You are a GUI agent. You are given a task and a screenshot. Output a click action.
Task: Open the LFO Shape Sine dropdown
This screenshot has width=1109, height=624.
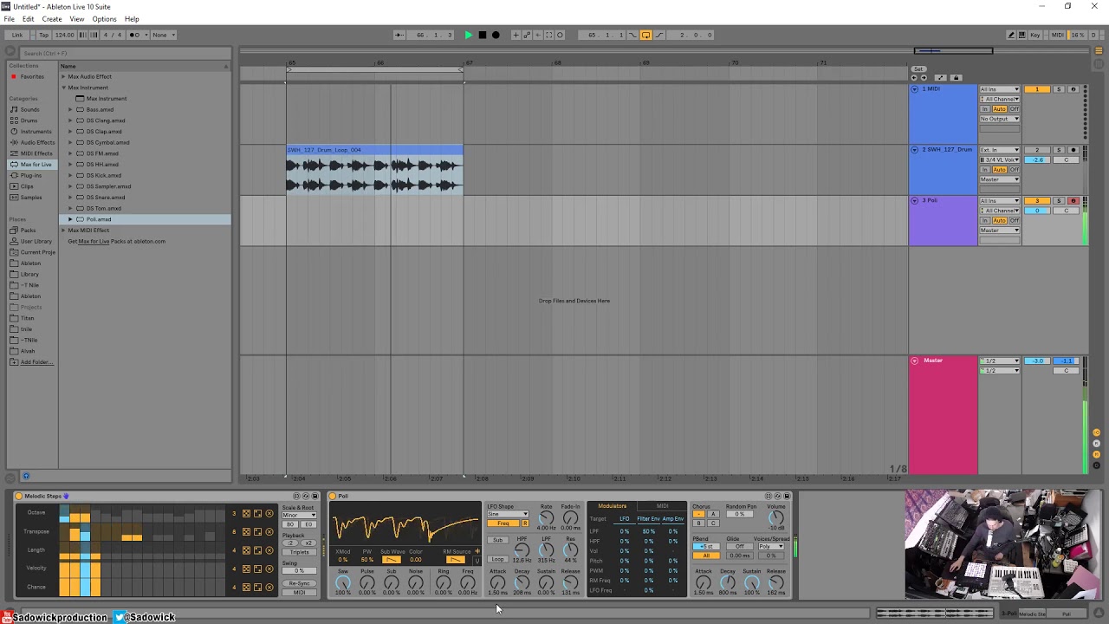[508, 515]
